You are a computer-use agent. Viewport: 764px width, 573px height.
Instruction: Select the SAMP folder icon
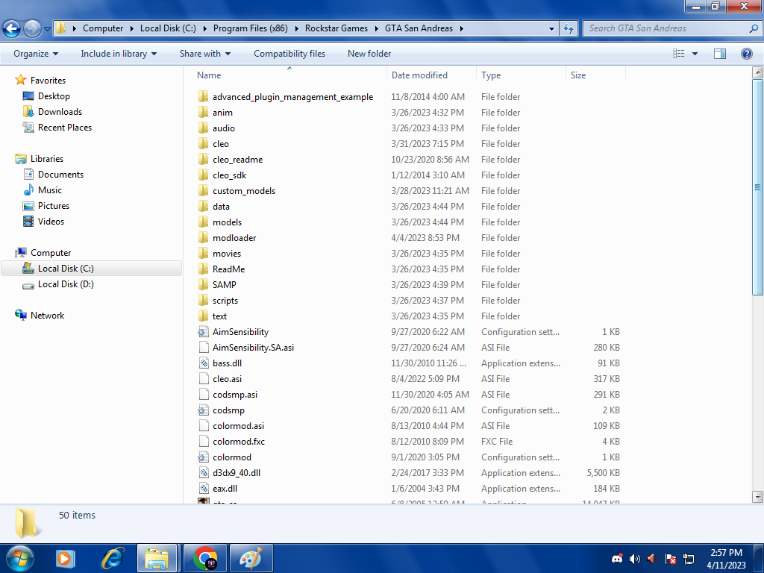pos(203,284)
